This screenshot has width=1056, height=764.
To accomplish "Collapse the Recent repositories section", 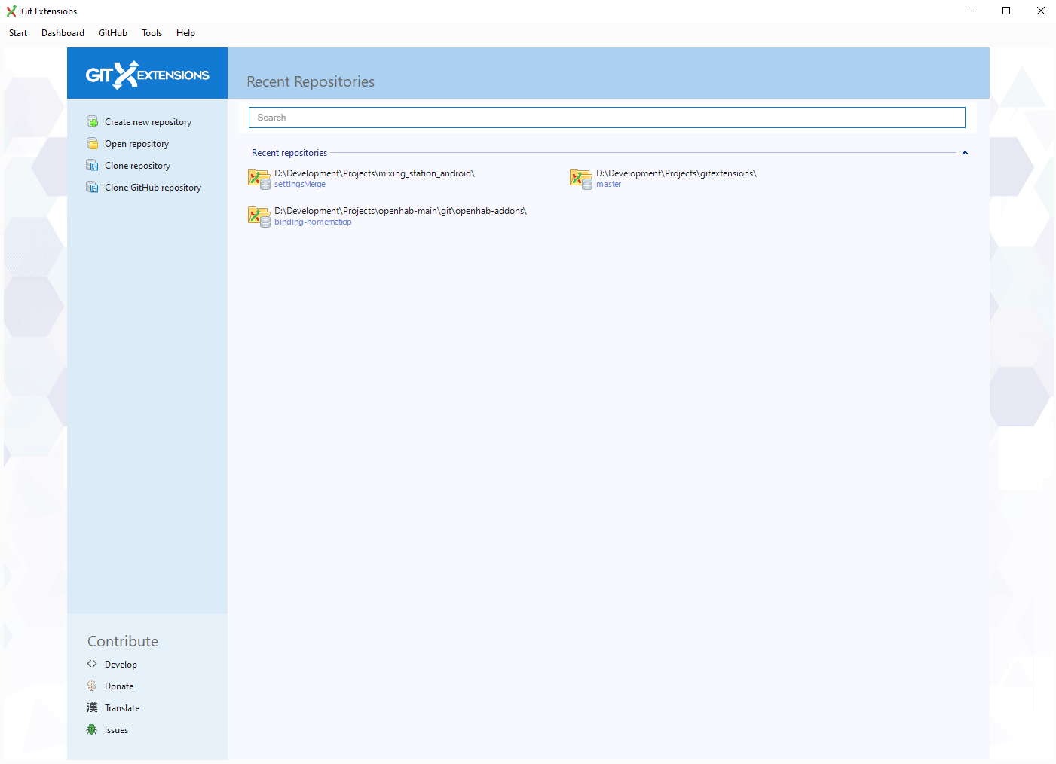I will click(x=965, y=152).
